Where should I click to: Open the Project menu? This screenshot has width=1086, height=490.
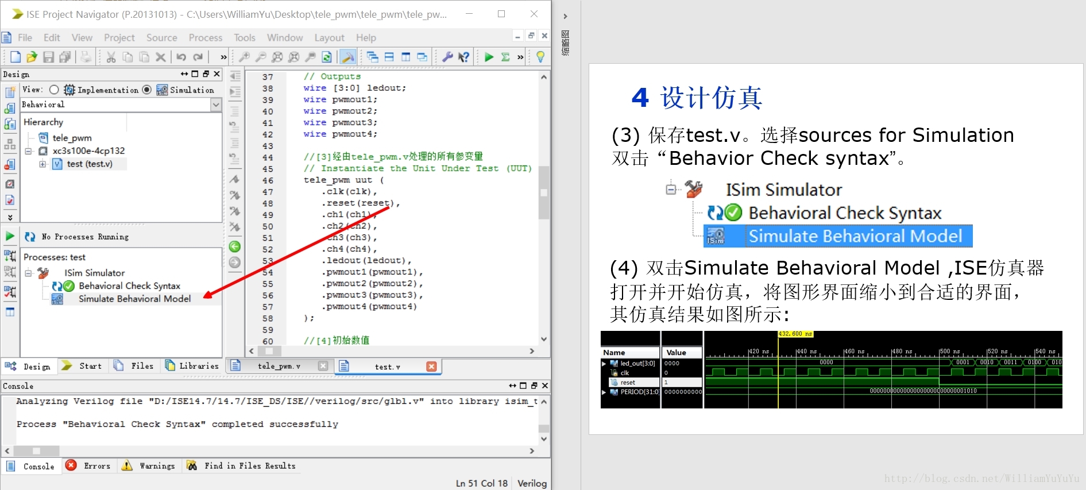119,37
